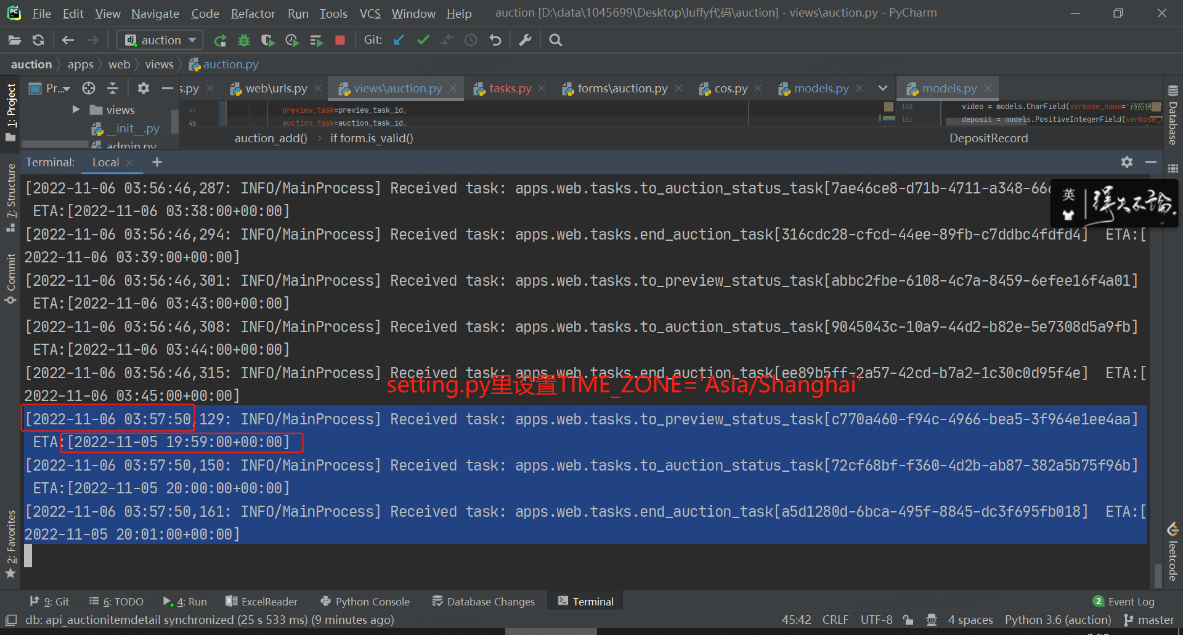
Task: Open the TODO tool window
Action: 116,602
